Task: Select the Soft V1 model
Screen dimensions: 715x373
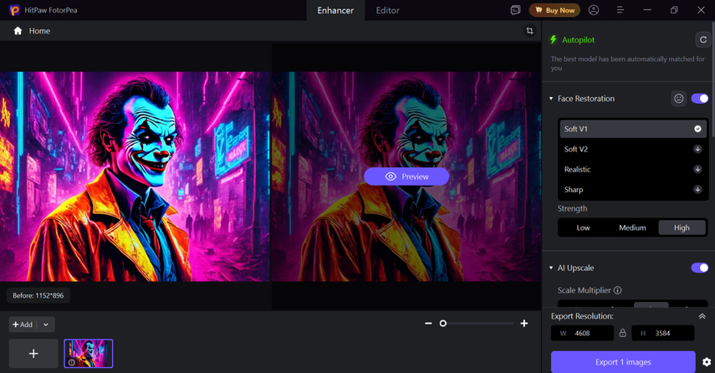Action: point(633,129)
